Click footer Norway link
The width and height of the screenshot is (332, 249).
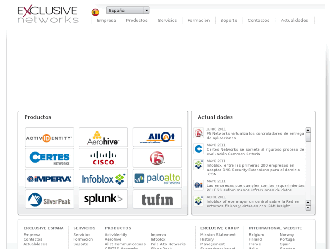pos(287,235)
